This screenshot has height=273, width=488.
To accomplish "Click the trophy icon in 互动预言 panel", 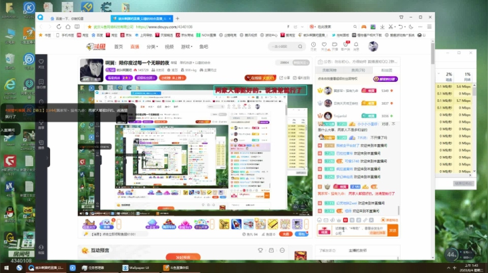I will [260, 250].
